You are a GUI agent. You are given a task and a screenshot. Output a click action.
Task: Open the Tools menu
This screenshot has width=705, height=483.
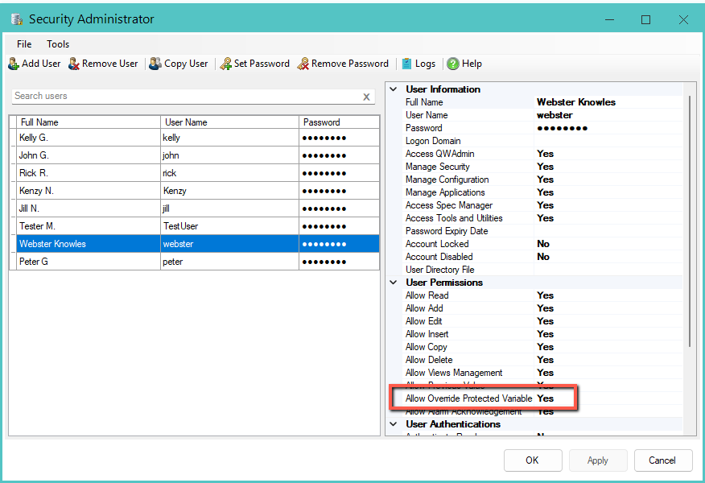coord(58,44)
